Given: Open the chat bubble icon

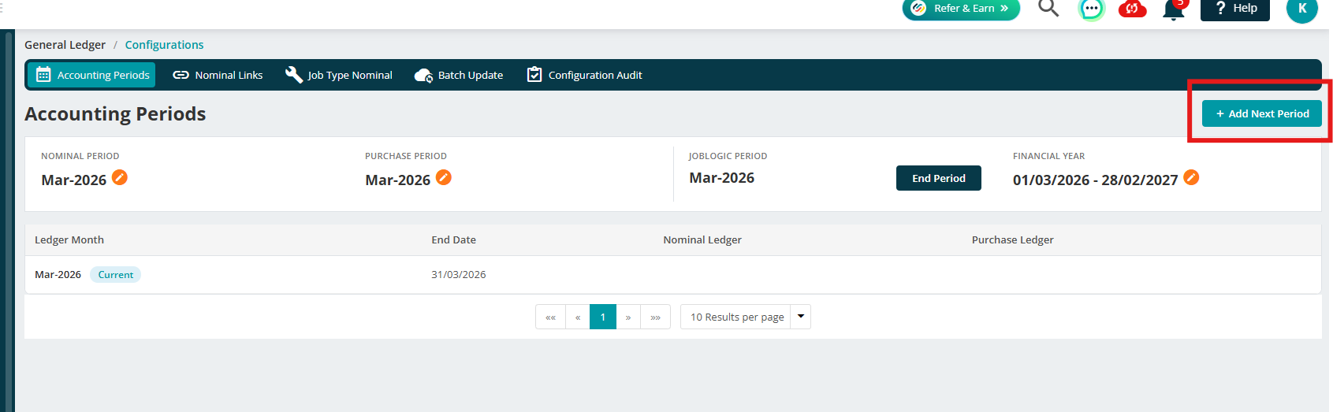Looking at the screenshot, I should click(1091, 9).
